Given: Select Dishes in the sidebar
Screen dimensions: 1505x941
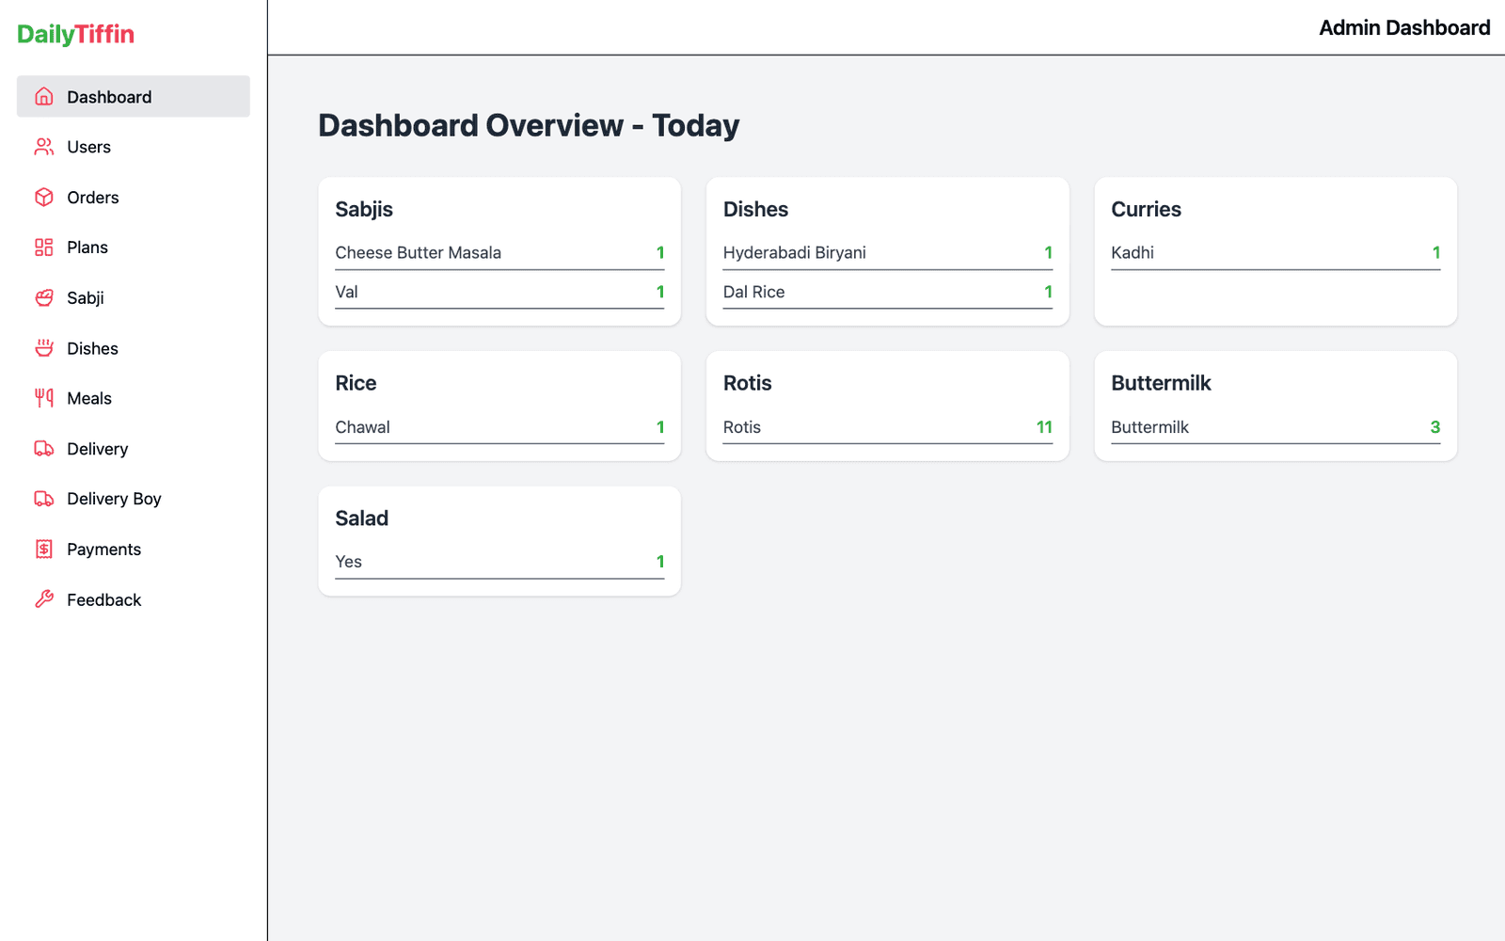Looking at the screenshot, I should coord(134,348).
